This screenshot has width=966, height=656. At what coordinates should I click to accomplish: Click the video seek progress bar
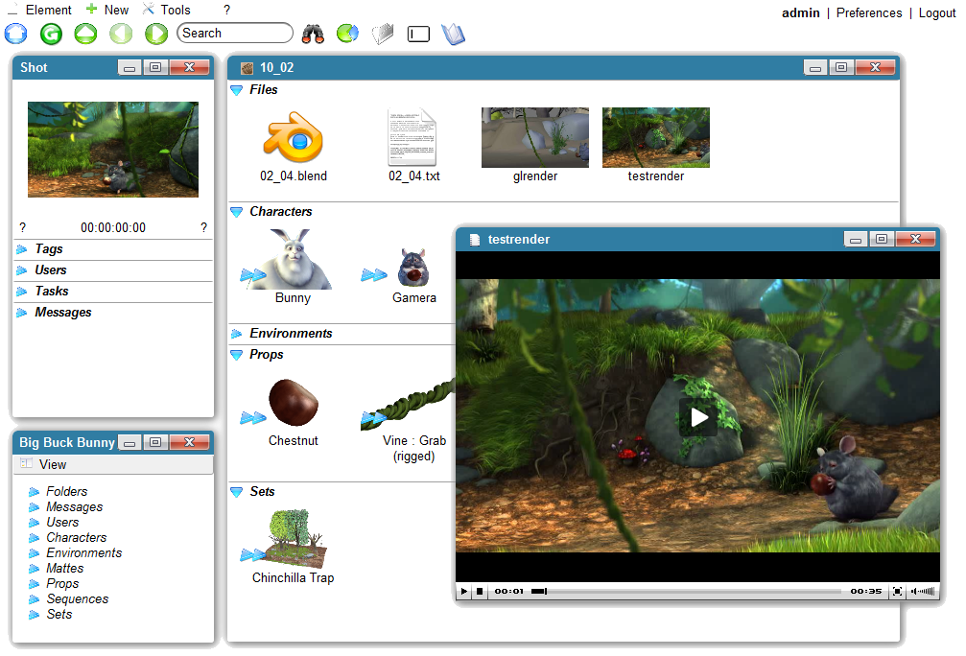[691, 592]
